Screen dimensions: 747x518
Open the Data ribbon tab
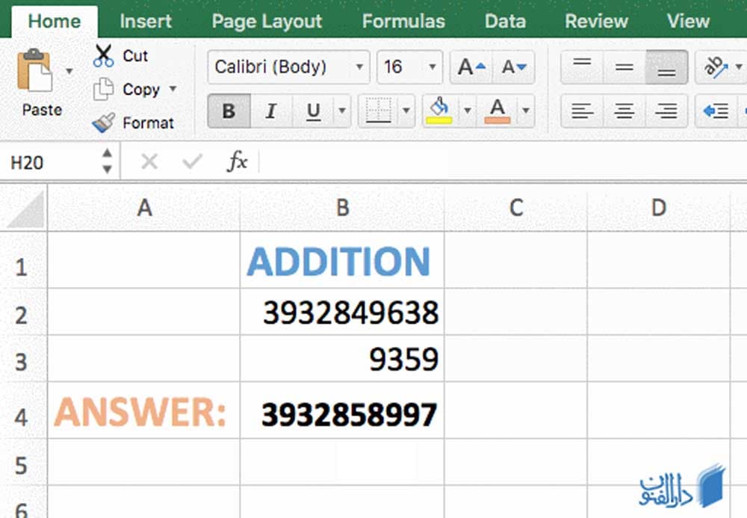point(505,21)
